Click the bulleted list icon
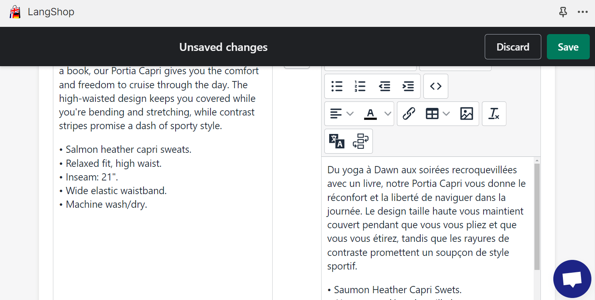 coord(337,86)
